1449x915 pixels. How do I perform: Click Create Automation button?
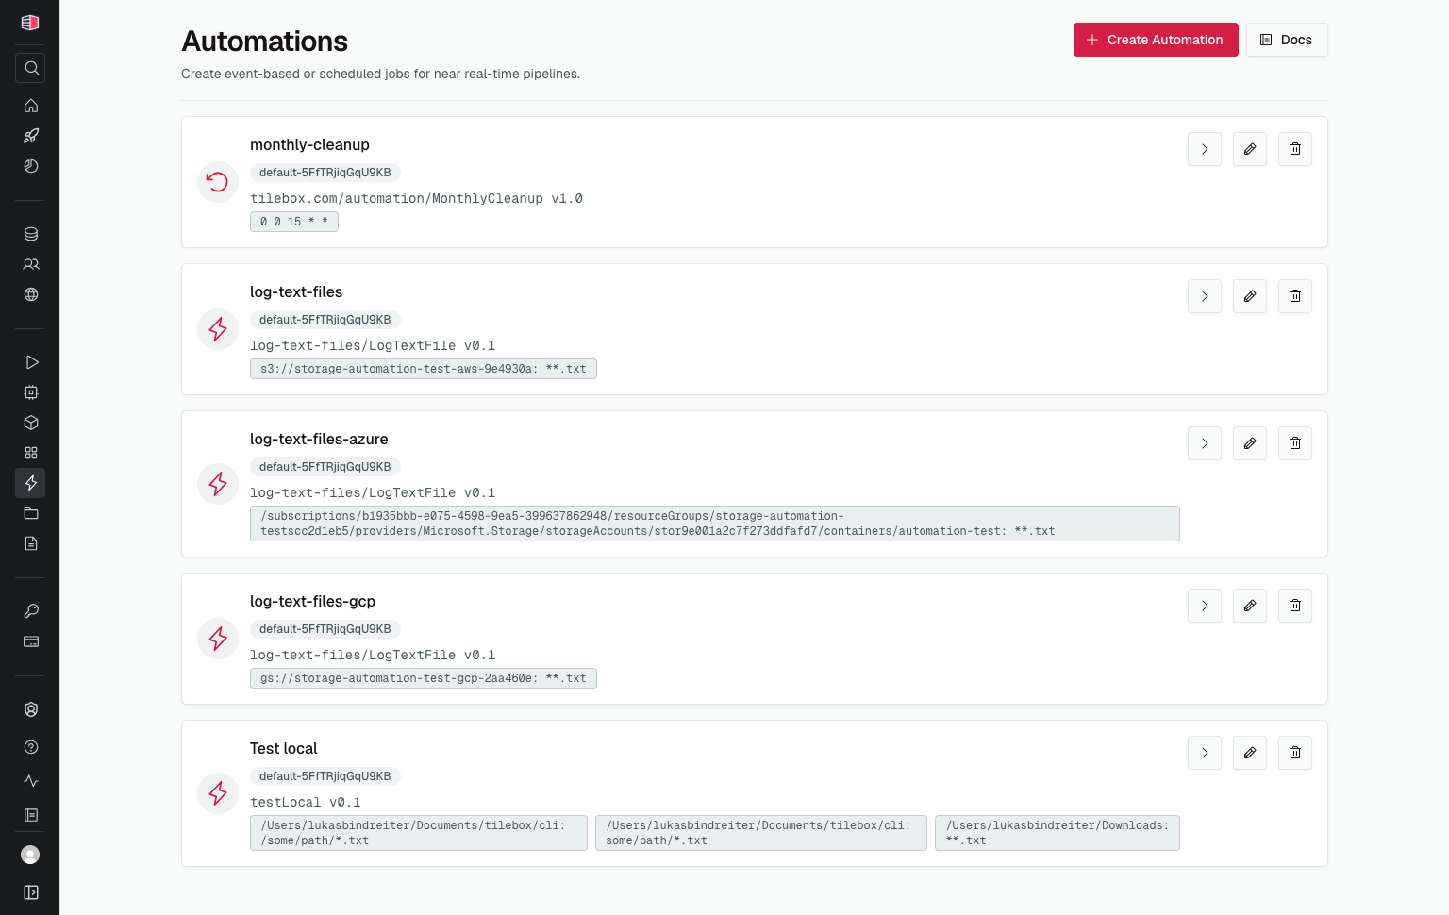pyautogui.click(x=1156, y=40)
